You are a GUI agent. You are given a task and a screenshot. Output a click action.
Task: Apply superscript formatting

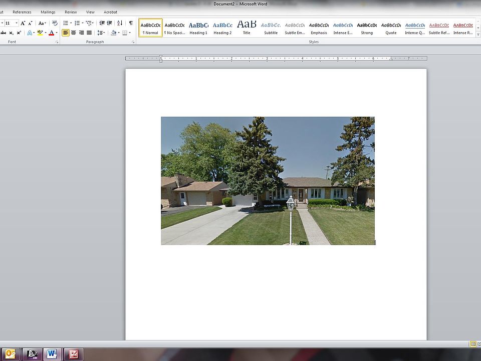(x=19, y=33)
